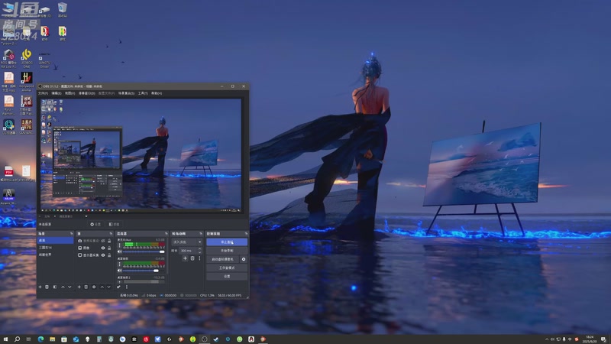Viewport: 611px width, 344px height.
Task: Toggle lock on video capture device source
Action: (109, 241)
